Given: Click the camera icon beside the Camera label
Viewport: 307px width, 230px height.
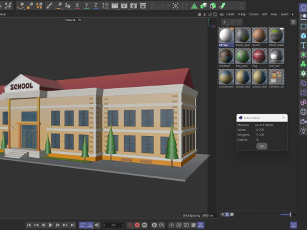Looking at the screenshot, I should [x=80, y=20].
